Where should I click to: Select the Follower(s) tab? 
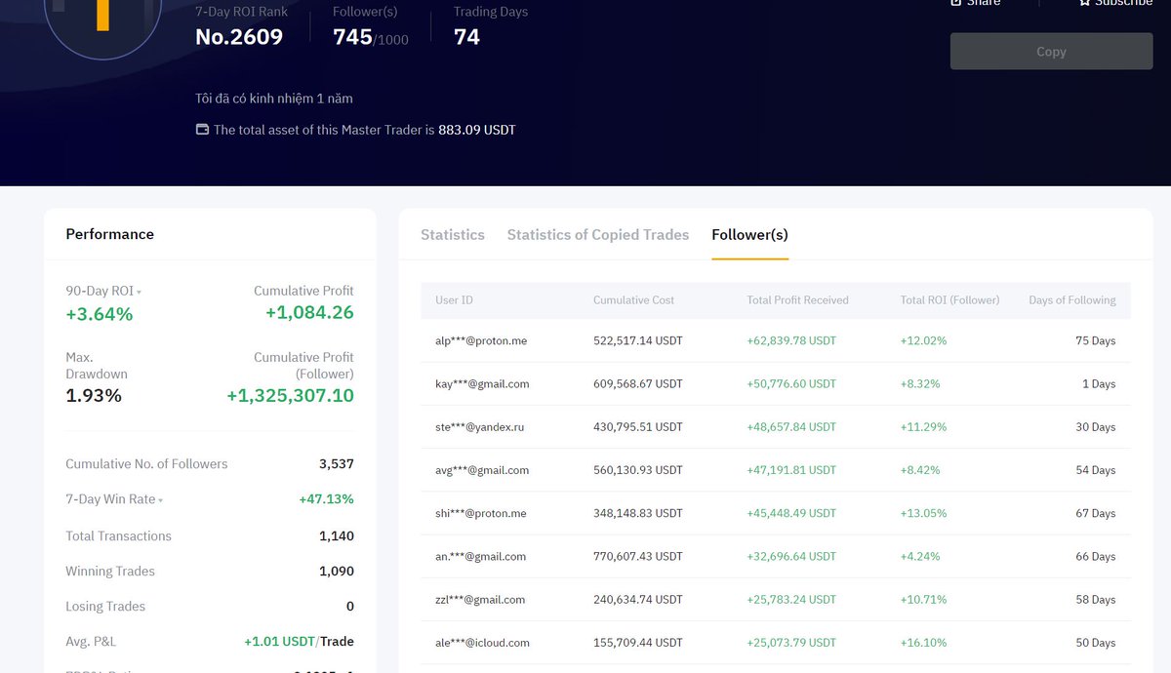749,234
